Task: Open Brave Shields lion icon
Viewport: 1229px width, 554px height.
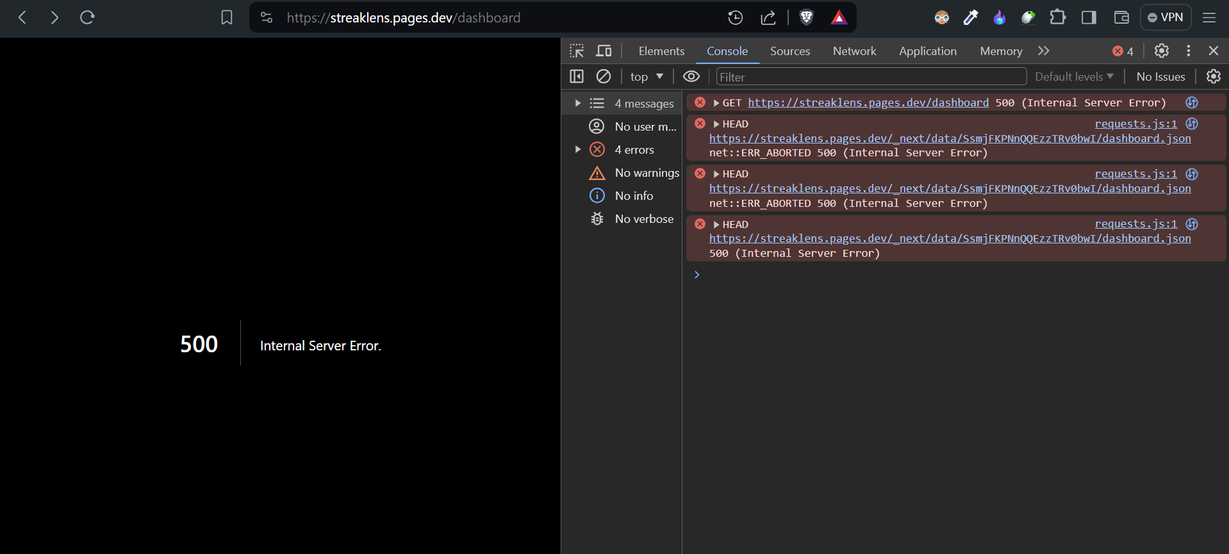Action: (x=807, y=17)
